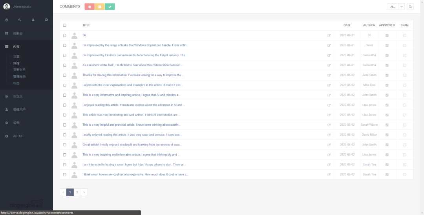The width and height of the screenshot is (424, 215).
Task: Click the ALL filter button
Action: pyautogui.click(x=393, y=7)
